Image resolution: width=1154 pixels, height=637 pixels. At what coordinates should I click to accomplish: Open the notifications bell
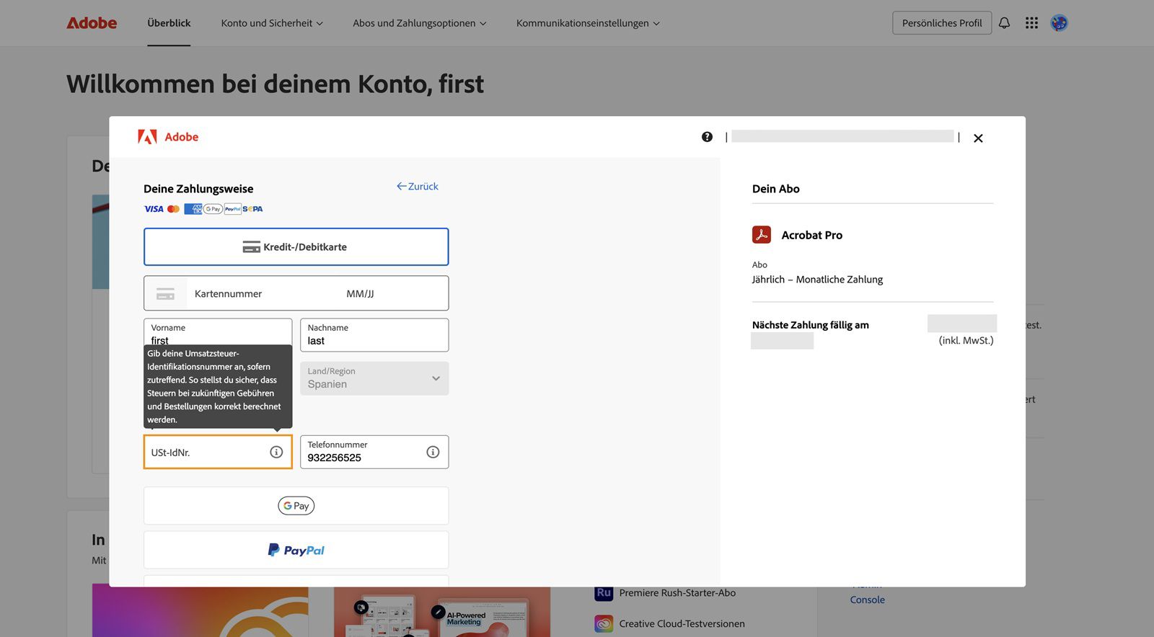(x=1004, y=23)
